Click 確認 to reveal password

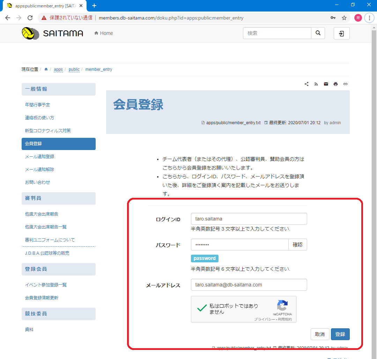(297, 245)
